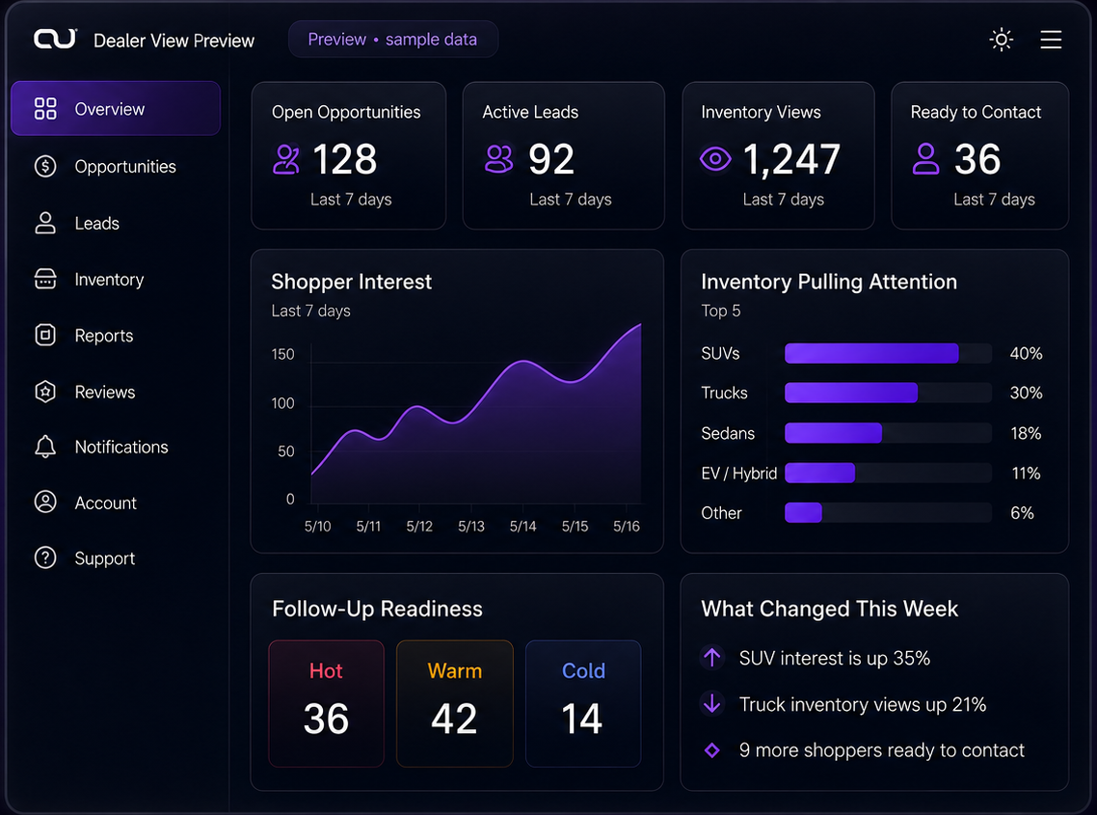
Task: Go to the Leads section
Action: point(97,224)
